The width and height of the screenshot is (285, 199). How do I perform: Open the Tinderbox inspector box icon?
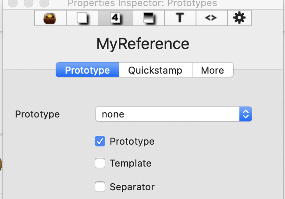[x=50, y=18]
